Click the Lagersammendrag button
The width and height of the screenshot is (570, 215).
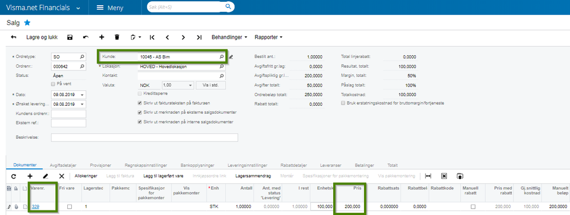click(253, 176)
